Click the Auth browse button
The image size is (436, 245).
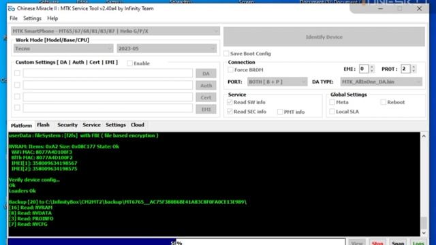pos(206,86)
